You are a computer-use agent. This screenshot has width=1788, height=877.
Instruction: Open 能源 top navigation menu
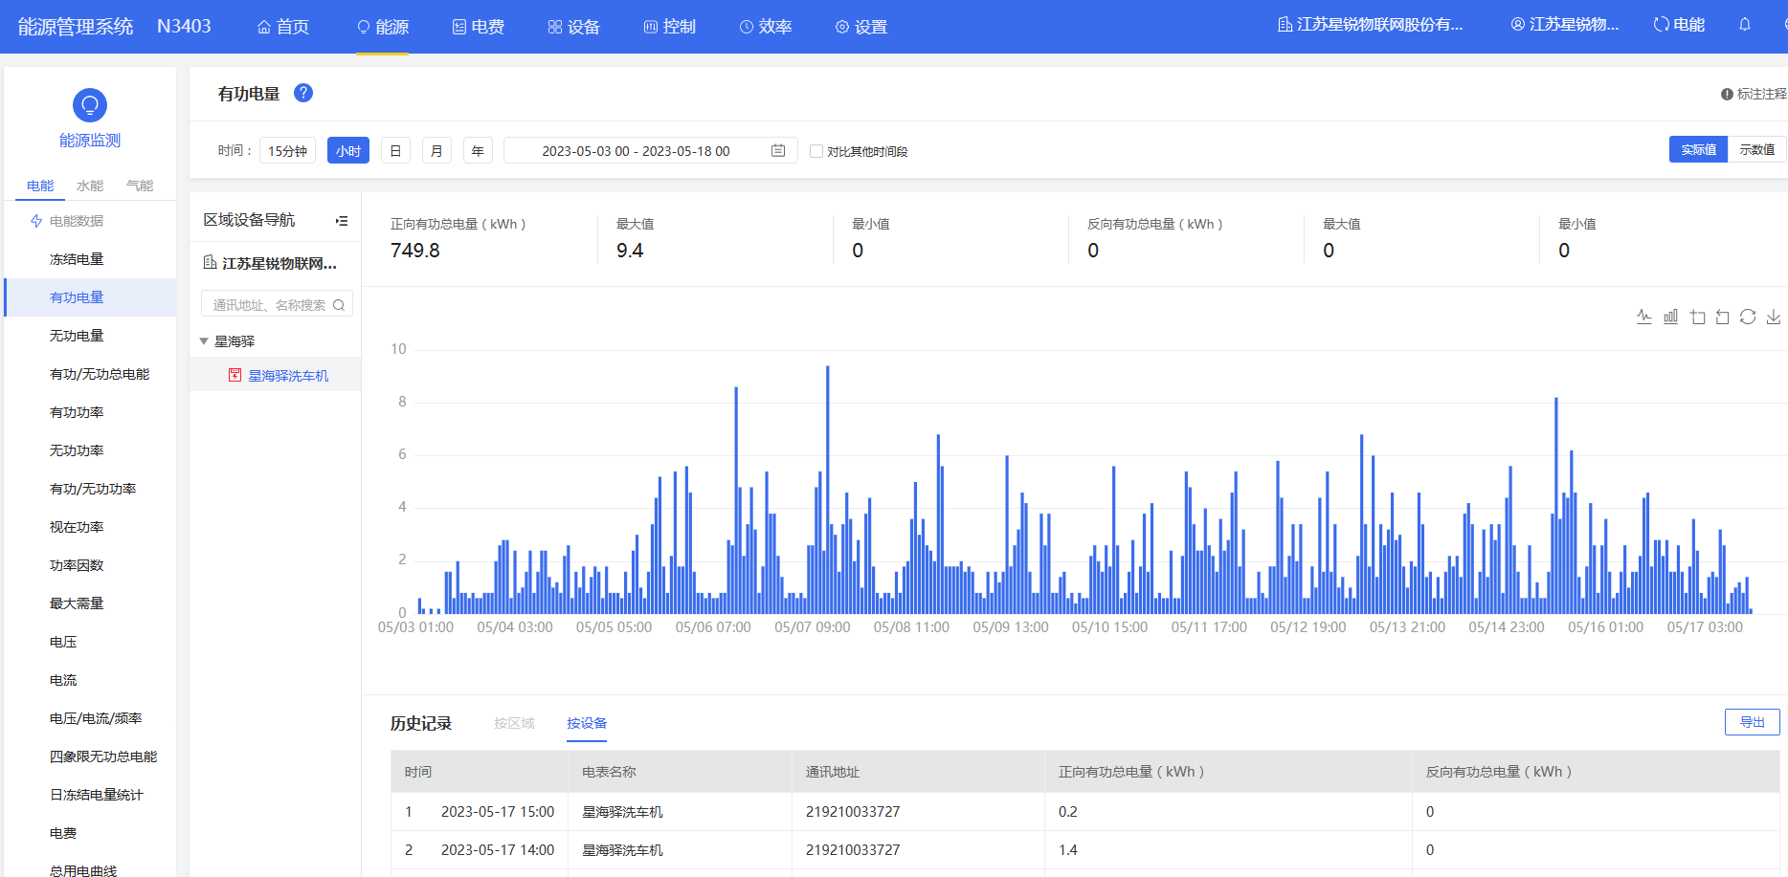[x=383, y=27]
